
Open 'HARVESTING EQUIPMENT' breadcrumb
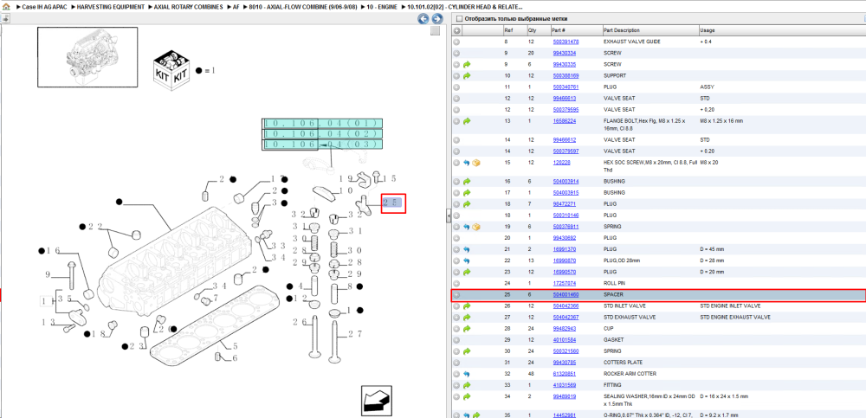[111, 8]
